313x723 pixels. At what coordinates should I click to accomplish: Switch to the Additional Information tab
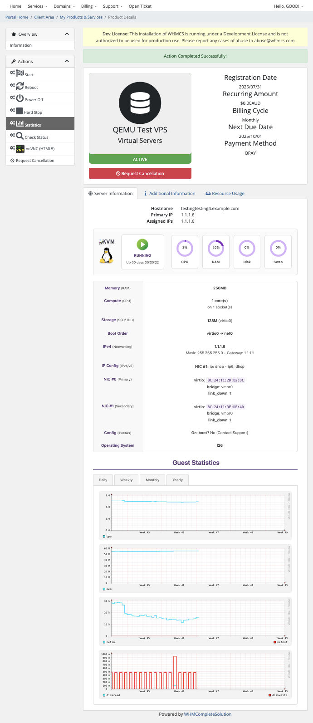[x=170, y=194]
